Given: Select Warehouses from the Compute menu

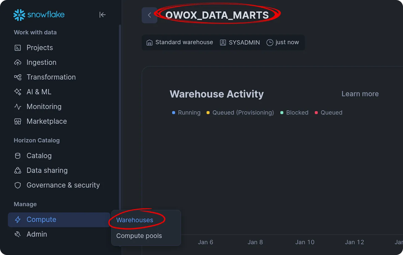Looking at the screenshot, I should (x=135, y=220).
